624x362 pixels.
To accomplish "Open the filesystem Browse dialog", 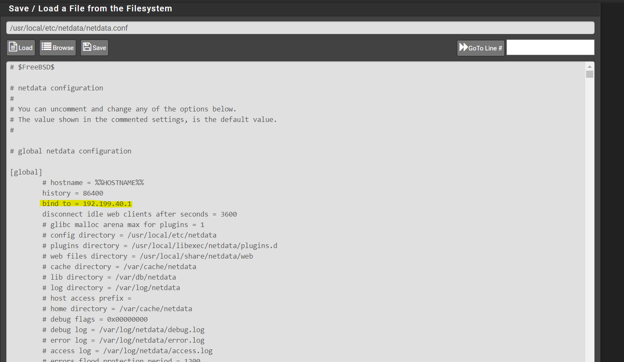I will (x=57, y=47).
